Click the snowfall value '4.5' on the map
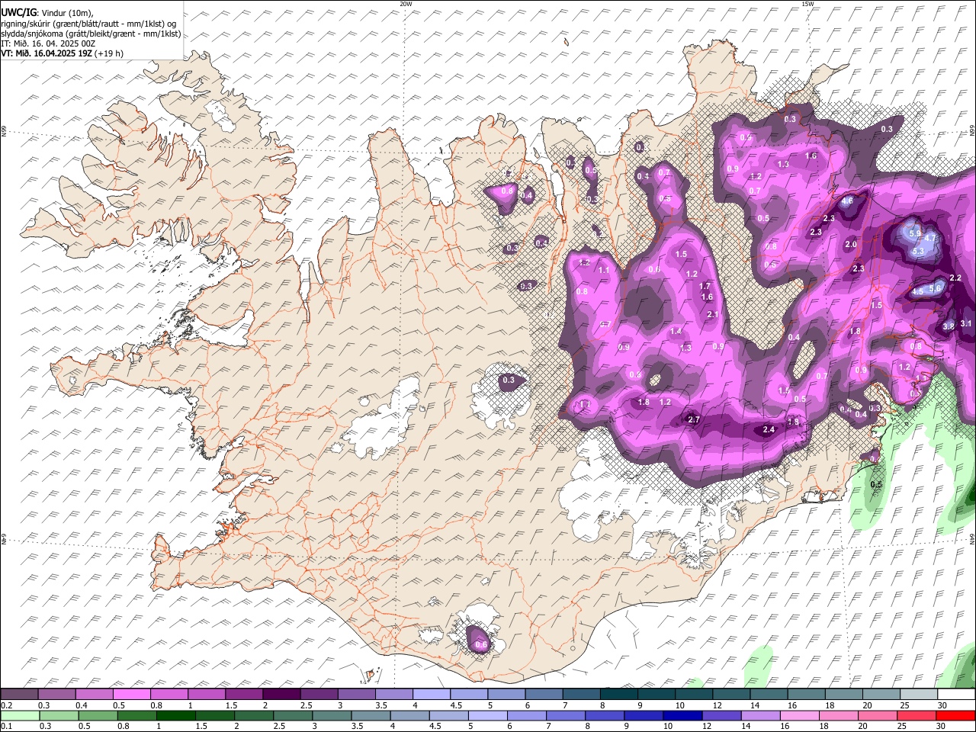Viewport: 976px width, 732px height. [x=917, y=291]
